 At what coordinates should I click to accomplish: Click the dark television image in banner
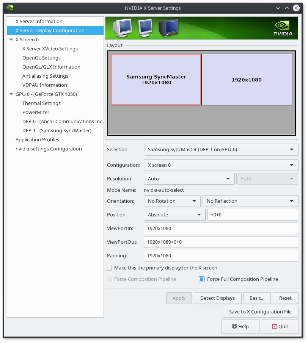(168, 28)
